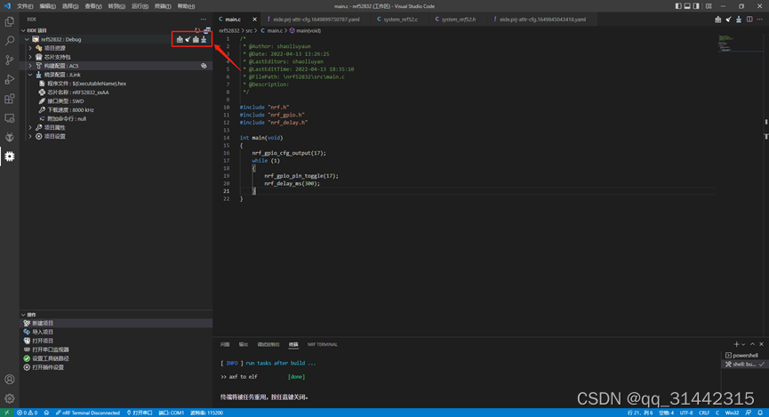This screenshot has width=769, height=417.
Task: Click 设置工具链路径 operation
Action: pos(51,358)
